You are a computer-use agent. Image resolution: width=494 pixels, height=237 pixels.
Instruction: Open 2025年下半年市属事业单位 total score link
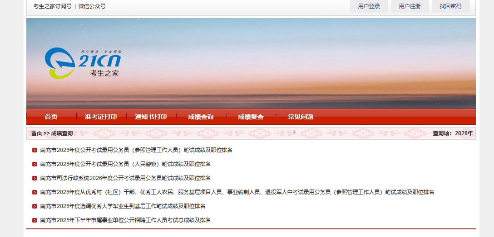[125, 220]
